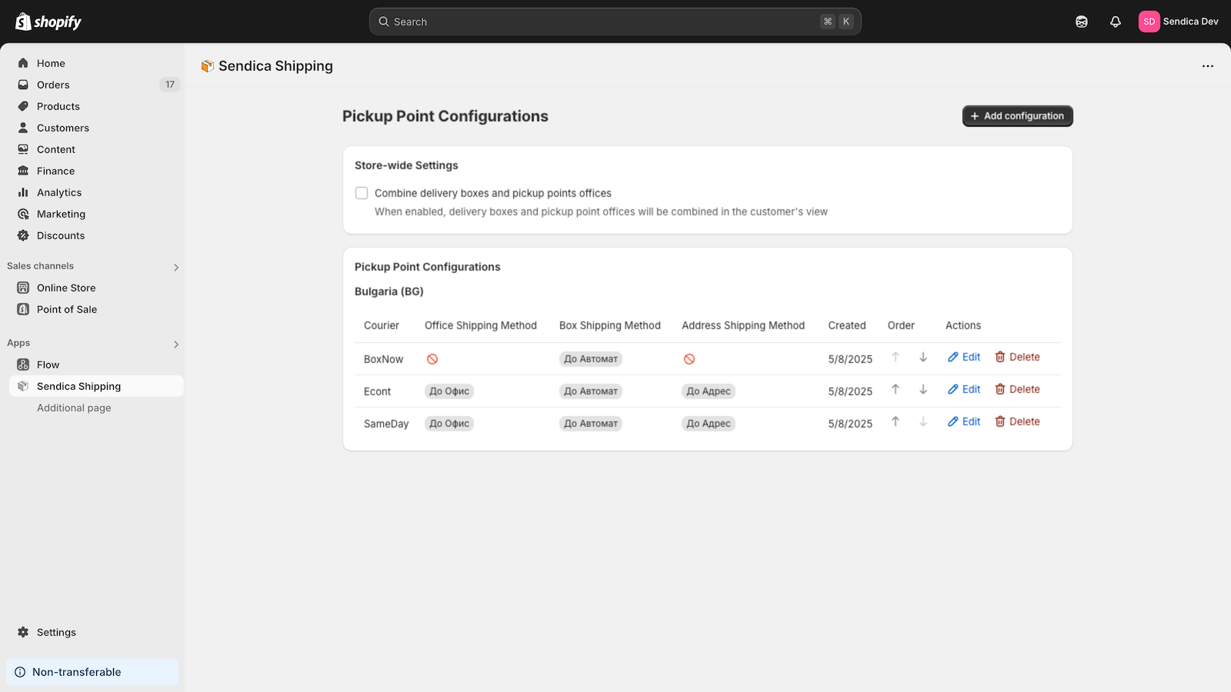Delete the SameDay configuration

point(1017,421)
